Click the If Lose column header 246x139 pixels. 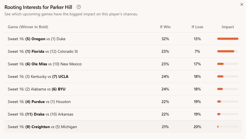(197, 27)
